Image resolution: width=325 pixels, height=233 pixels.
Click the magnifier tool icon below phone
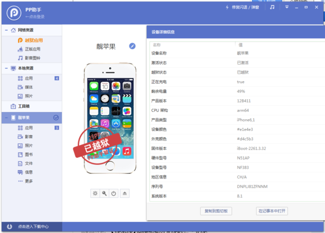pos(104,193)
